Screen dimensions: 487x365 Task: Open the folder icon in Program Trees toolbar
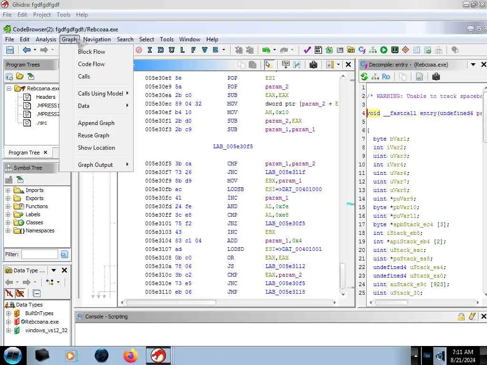tap(20, 77)
